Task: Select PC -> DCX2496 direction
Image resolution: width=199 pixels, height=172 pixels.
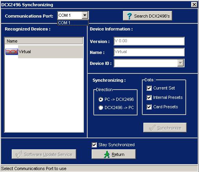Action: [x=101, y=99]
